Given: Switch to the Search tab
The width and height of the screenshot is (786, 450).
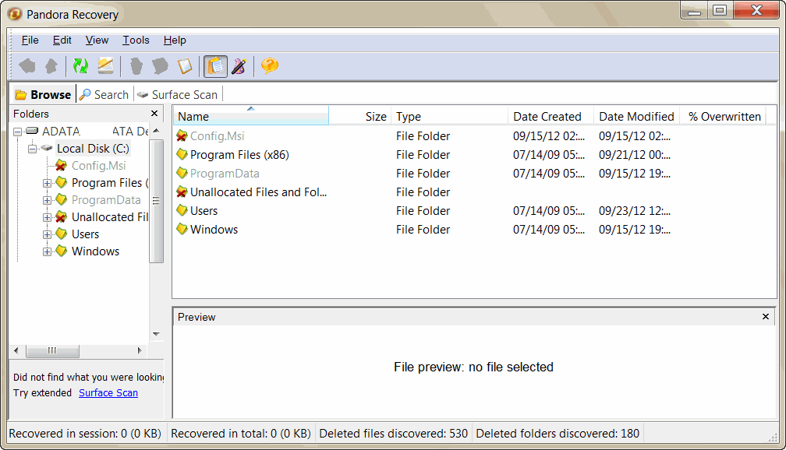Looking at the screenshot, I should pyautogui.click(x=104, y=95).
